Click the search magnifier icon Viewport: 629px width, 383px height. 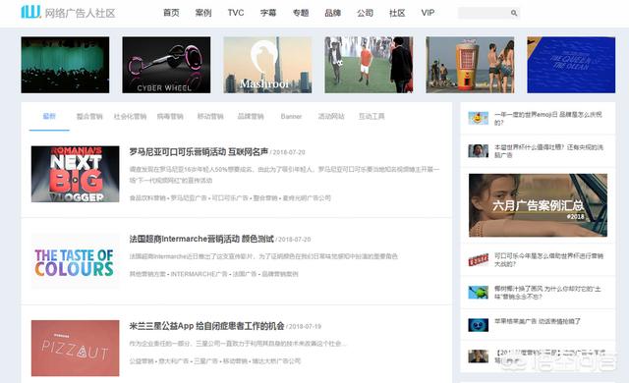click(x=514, y=13)
